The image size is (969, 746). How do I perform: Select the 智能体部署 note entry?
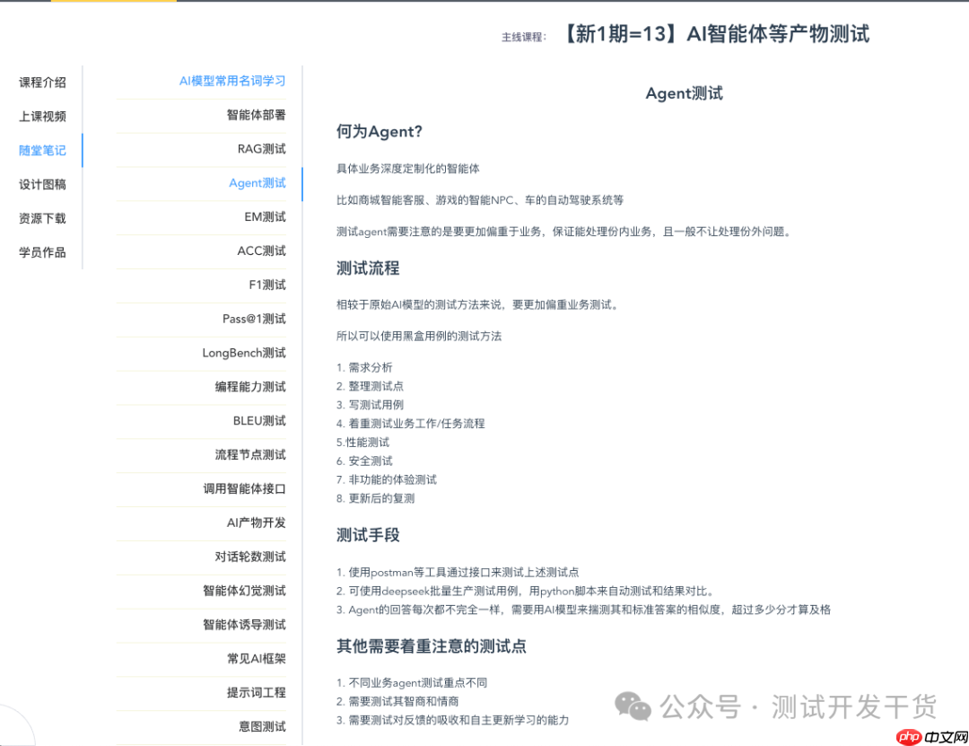click(x=254, y=115)
